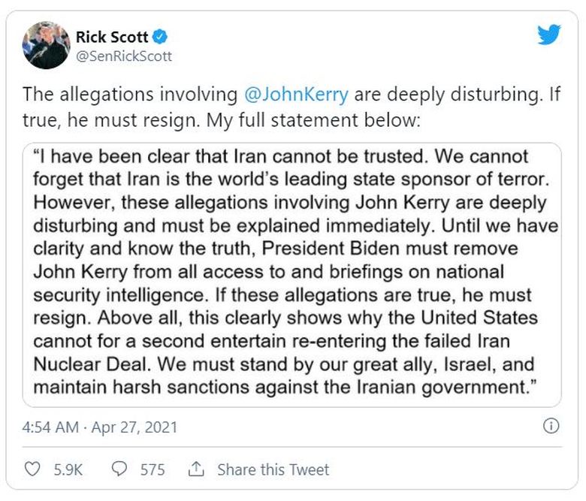Click the Twitter bird logo
The width and height of the screenshot is (586, 501).
coord(549,35)
